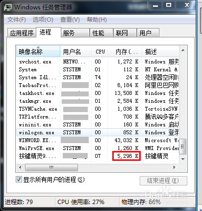Click the process list vertical scroll thumb
The image size is (202, 211).
pos(183,147)
